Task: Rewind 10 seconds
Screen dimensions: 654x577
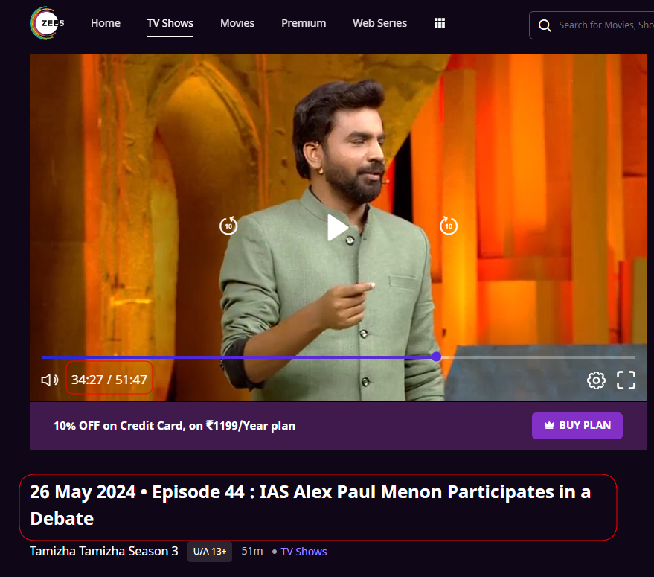Action: pos(228,226)
